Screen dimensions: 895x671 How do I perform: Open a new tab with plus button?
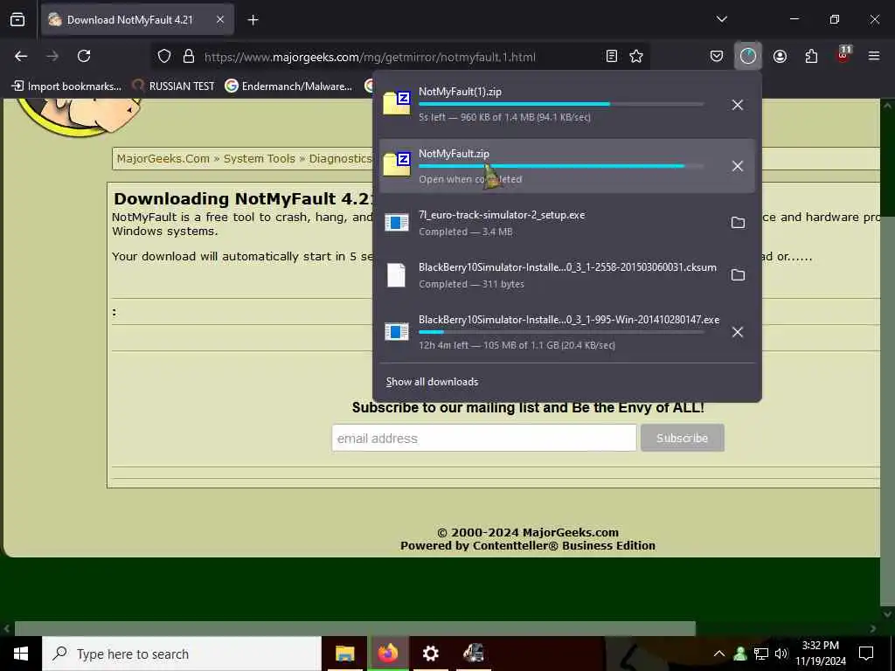(253, 20)
